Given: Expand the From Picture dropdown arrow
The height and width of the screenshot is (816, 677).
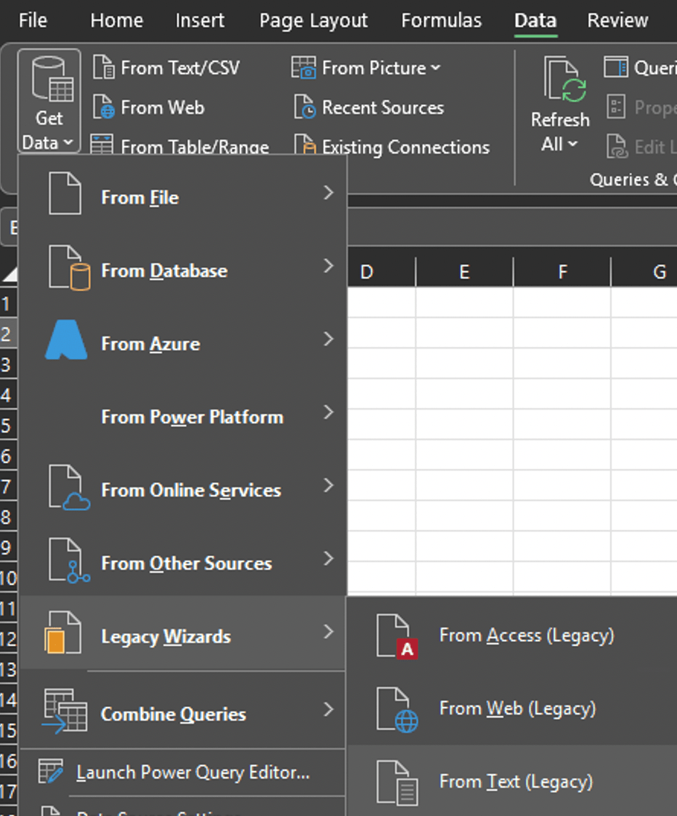Looking at the screenshot, I should (x=436, y=68).
